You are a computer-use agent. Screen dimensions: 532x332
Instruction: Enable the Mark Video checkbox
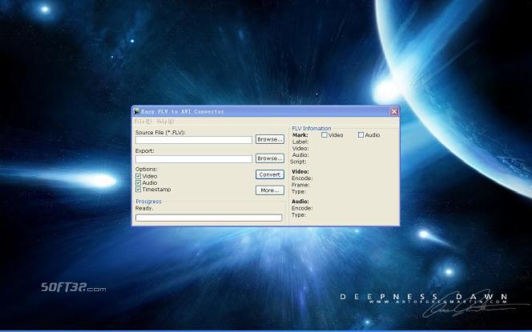click(324, 135)
